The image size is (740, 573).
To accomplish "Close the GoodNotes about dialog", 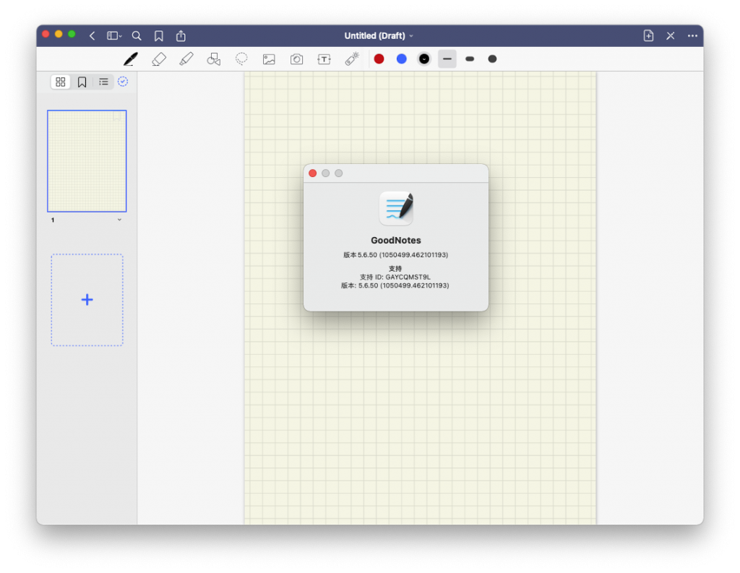I will tap(312, 173).
